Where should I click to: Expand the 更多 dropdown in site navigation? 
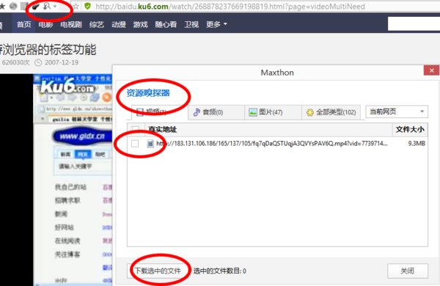pyautogui.click(x=216, y=24)
